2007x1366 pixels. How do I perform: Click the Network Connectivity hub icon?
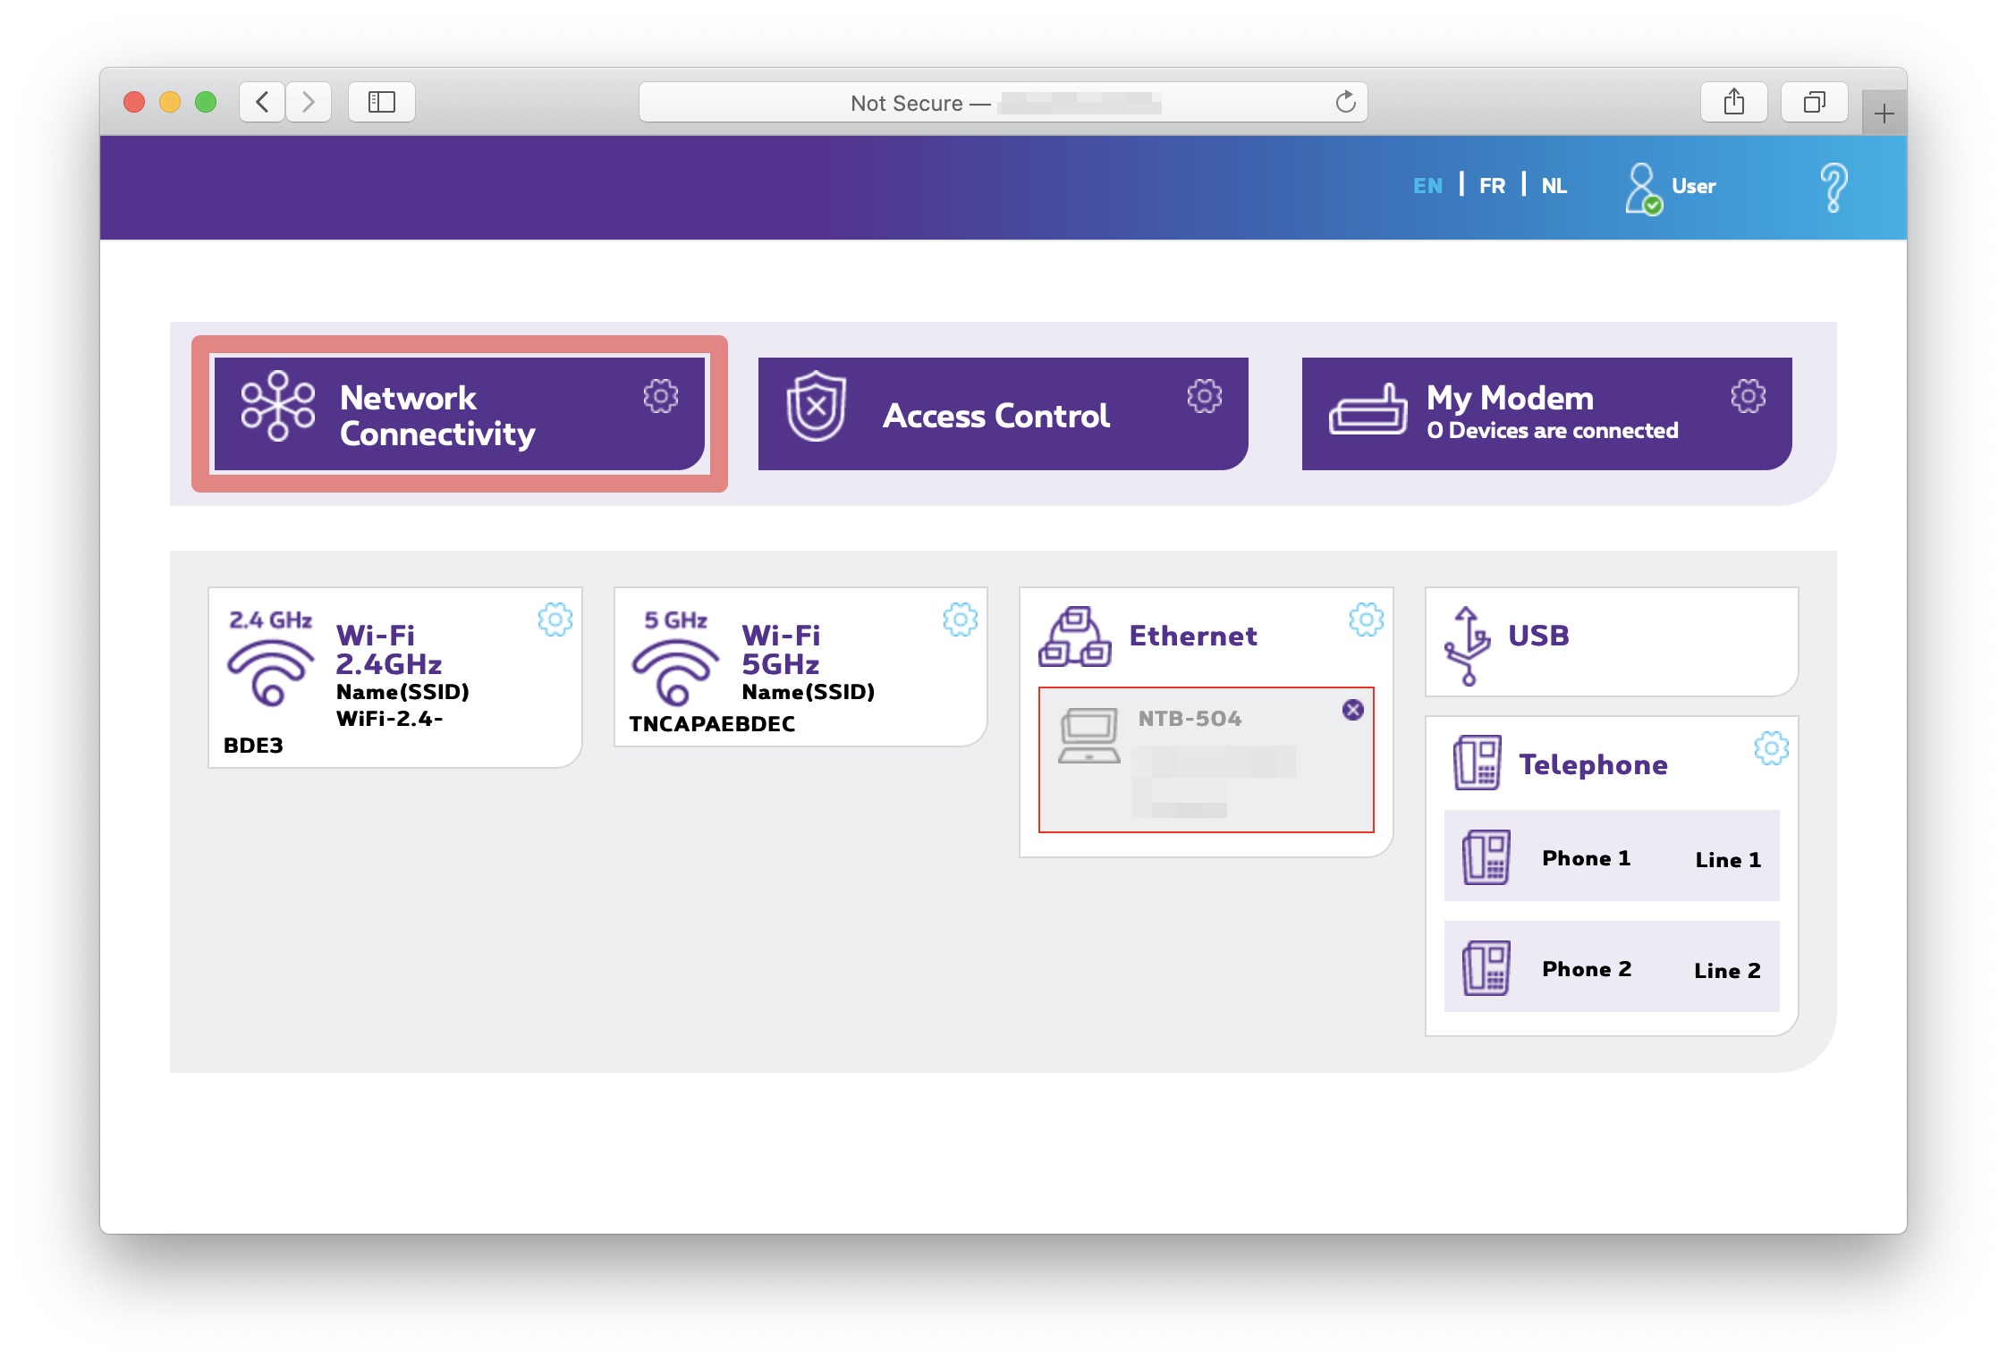click(278, 406)
